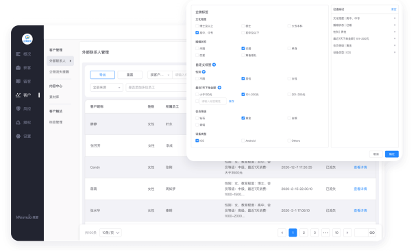Open 企微流失提醒 in the side menu

coord(59,72)
